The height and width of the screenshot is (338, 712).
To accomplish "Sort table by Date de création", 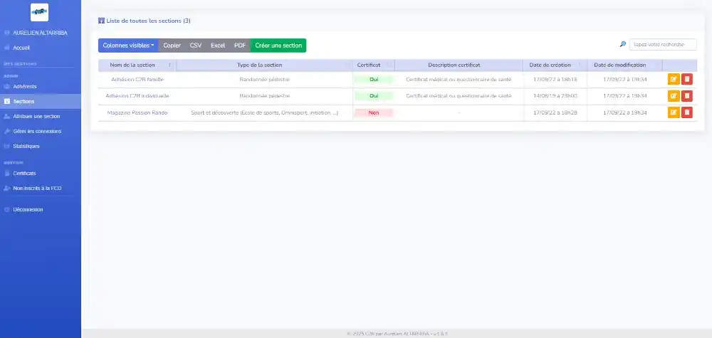I will [x=550, y=65].
